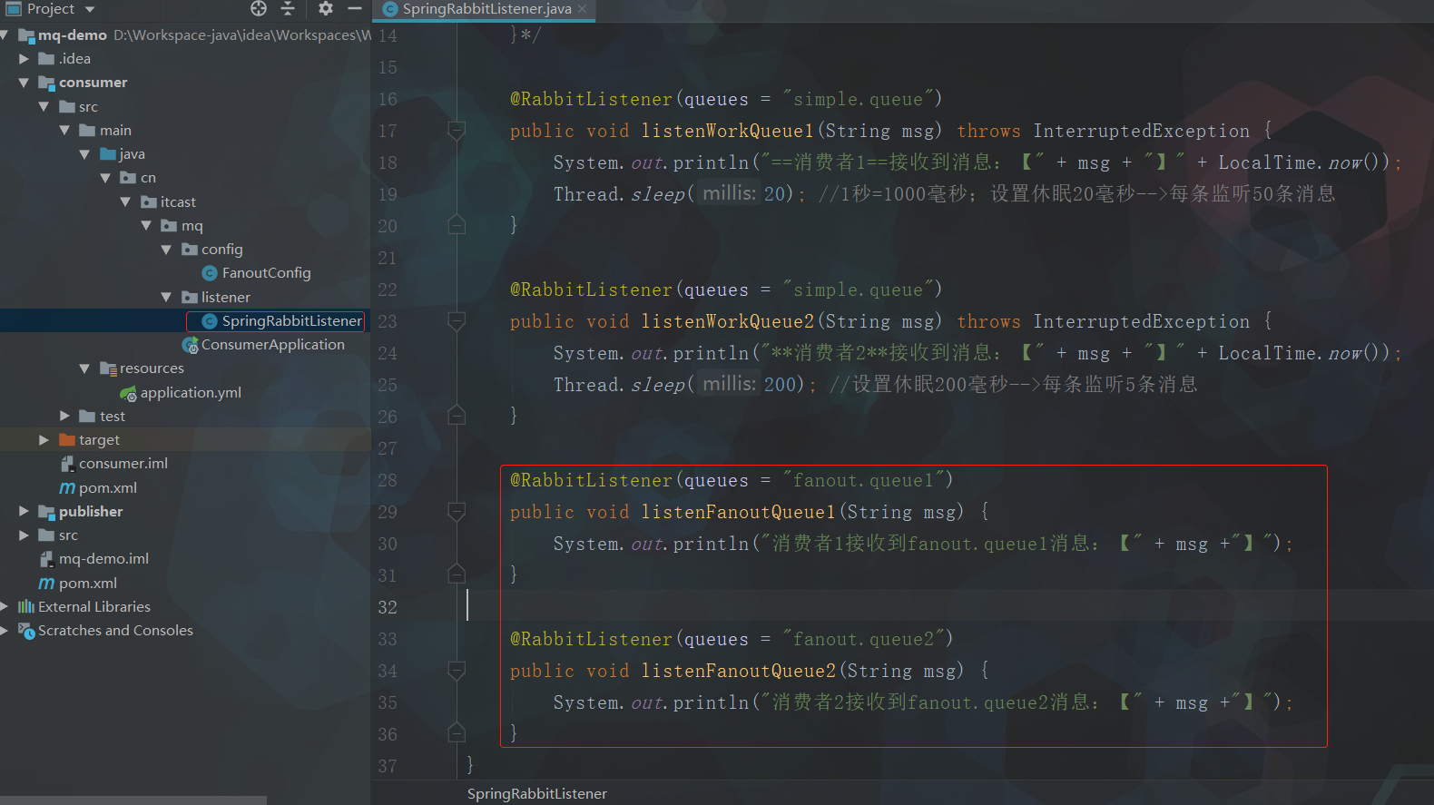Click the listenFanoutQueue1 method name
1434x805 pixels.
pyautogui.click(x=738, y=512)
